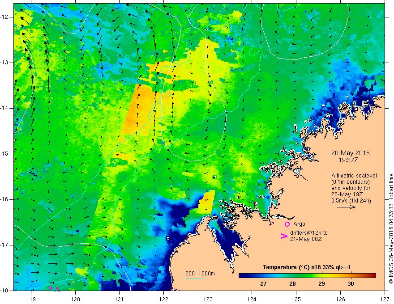Click 'and velocity for' legend text

click(x=351, y=188)
